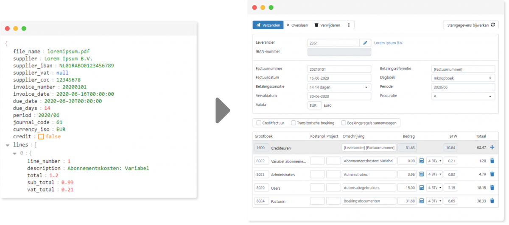Click the Omschrijving column header
Screen dimensions: 509x225
tap(354, 136)
